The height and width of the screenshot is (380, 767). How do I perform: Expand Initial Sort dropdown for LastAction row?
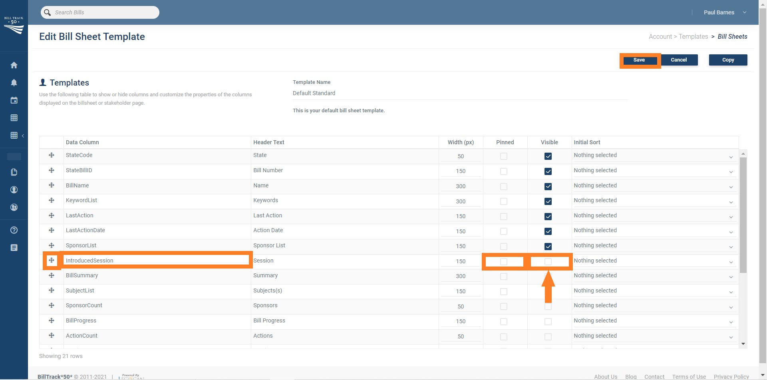[x=654, y=216]
